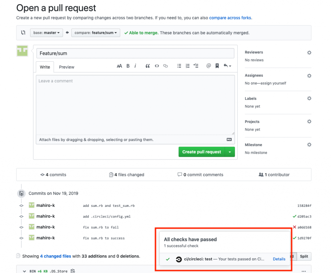Open text size options with the AA icon

pos(119,66)
